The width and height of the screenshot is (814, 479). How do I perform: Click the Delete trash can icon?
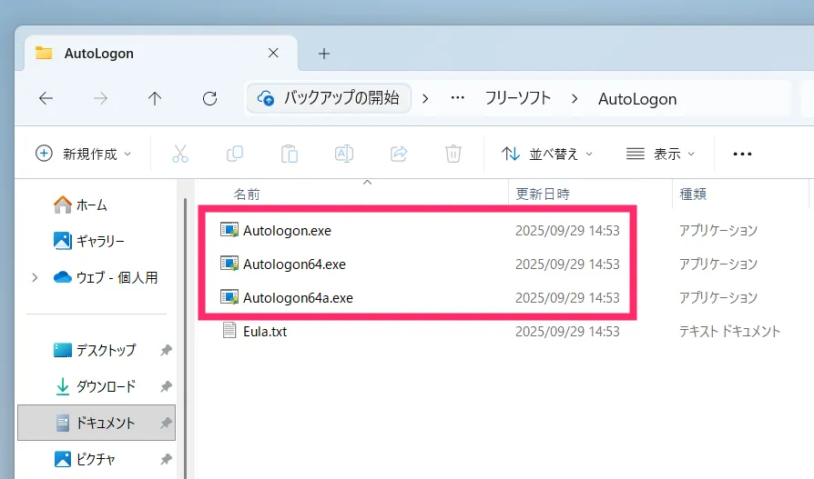453,154
